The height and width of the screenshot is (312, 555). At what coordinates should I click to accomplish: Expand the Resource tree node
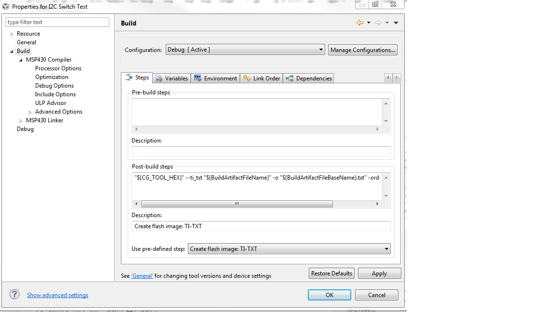point(11,34)
